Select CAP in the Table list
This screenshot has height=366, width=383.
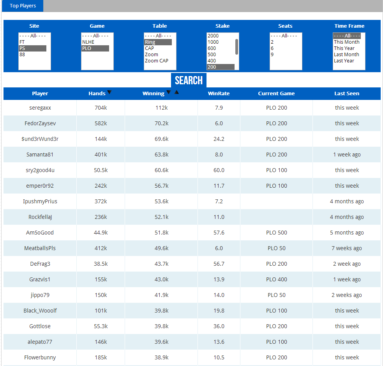pyautogui.click(x=158, y=48)
